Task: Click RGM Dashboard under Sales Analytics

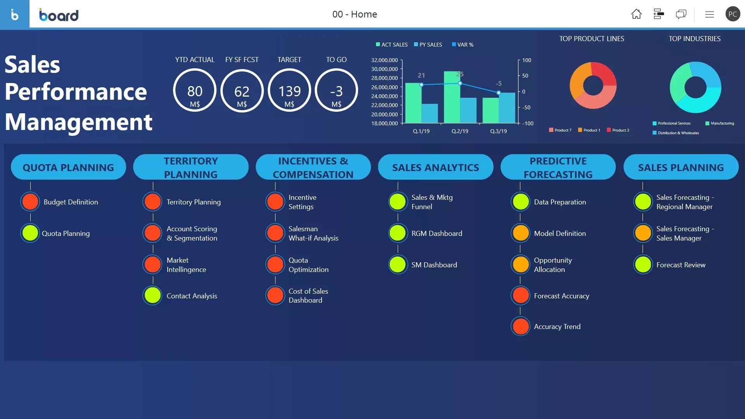Action: 437,233
